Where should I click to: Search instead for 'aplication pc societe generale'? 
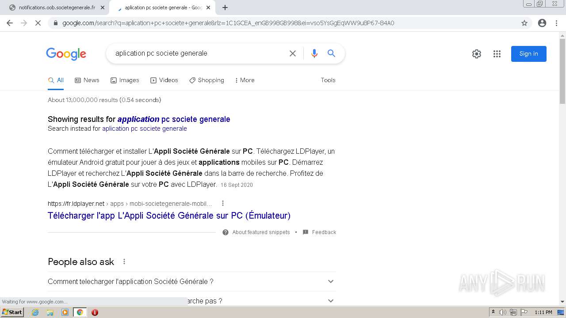(x=145, y=129)
